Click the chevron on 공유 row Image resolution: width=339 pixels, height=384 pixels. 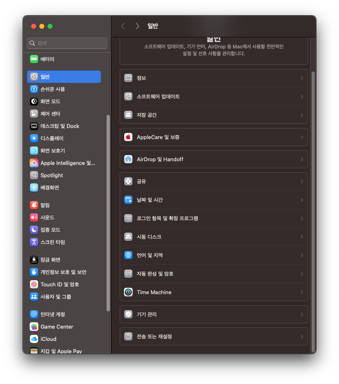tap(302, 181)
